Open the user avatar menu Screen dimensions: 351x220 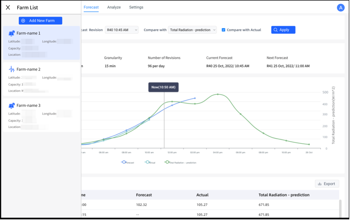341,8
